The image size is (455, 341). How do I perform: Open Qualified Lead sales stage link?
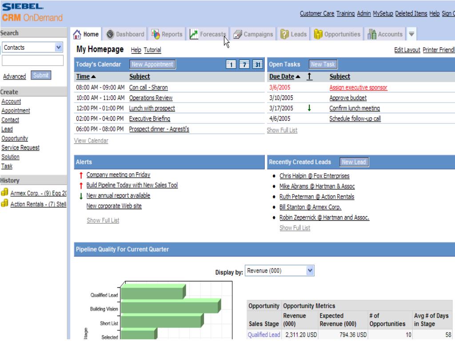coord(264,335)
